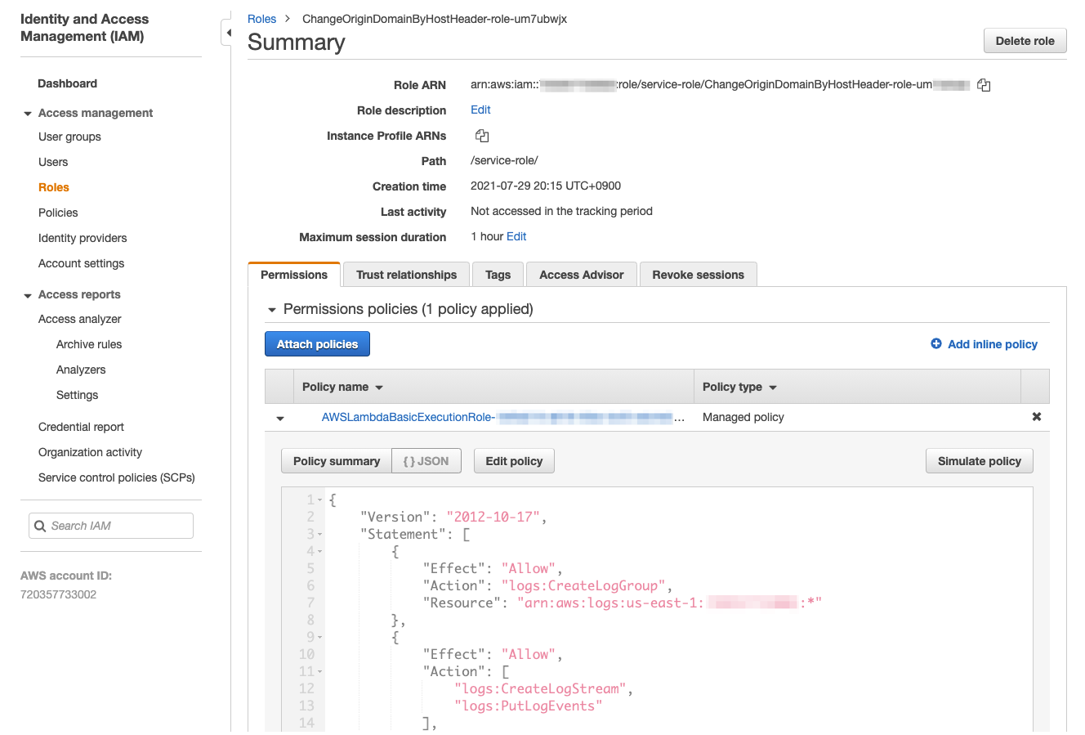Click the "logs:PutLogEvents" string in JSON
Screen dimensions: 1085x735
[x=529, y=706]
